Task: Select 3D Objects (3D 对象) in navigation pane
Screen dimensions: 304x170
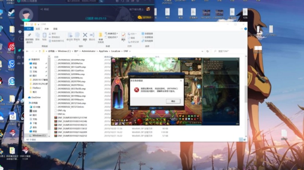Action: 35,107
